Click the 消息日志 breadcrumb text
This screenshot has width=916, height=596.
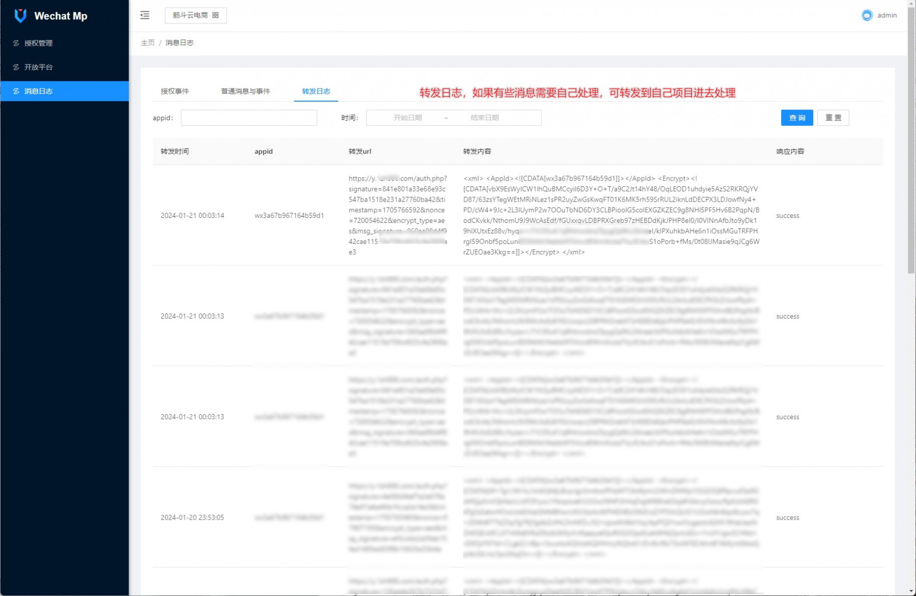179,43
